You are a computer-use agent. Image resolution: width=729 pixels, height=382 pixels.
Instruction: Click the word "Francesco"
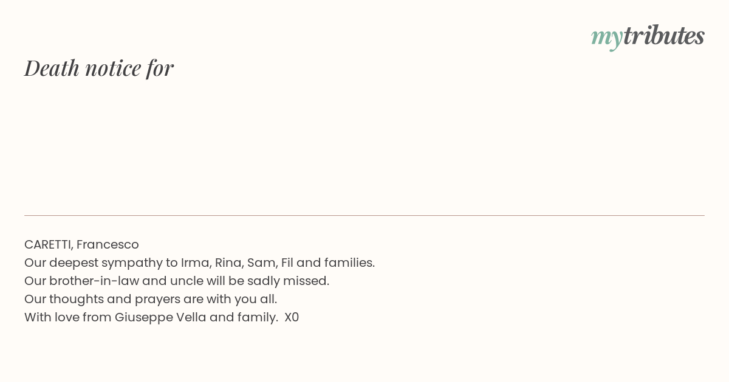click(108, 244)
